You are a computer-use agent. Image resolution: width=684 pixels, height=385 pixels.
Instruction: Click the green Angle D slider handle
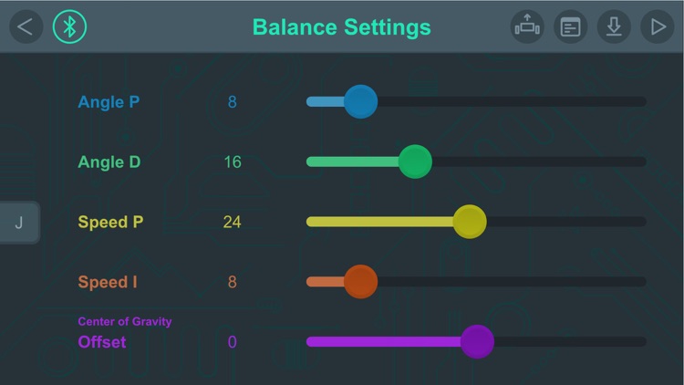[x=415, y=161]
